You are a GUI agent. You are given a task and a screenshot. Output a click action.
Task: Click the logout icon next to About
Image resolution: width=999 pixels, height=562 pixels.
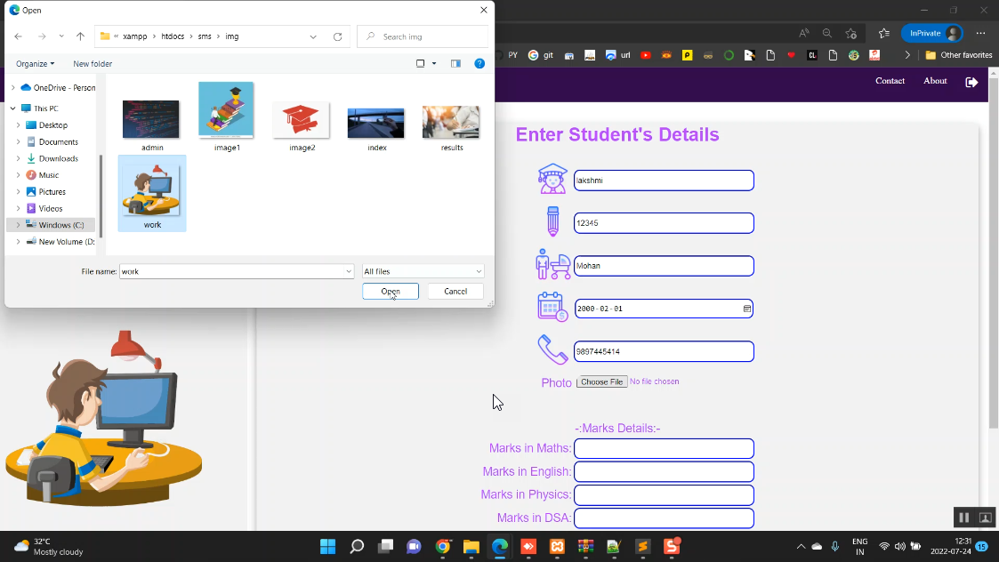pos(971,82)
